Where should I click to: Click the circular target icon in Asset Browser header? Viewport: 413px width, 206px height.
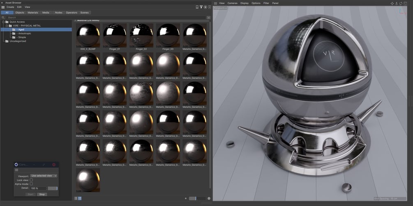pos(205,7)
